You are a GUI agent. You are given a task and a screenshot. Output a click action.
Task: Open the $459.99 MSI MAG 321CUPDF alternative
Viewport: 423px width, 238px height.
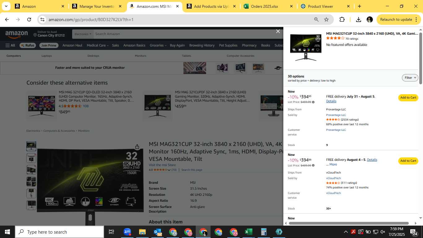pyautogui.click(x=212, y=96)
